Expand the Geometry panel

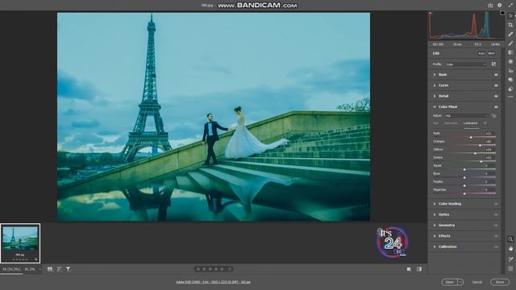435,226
